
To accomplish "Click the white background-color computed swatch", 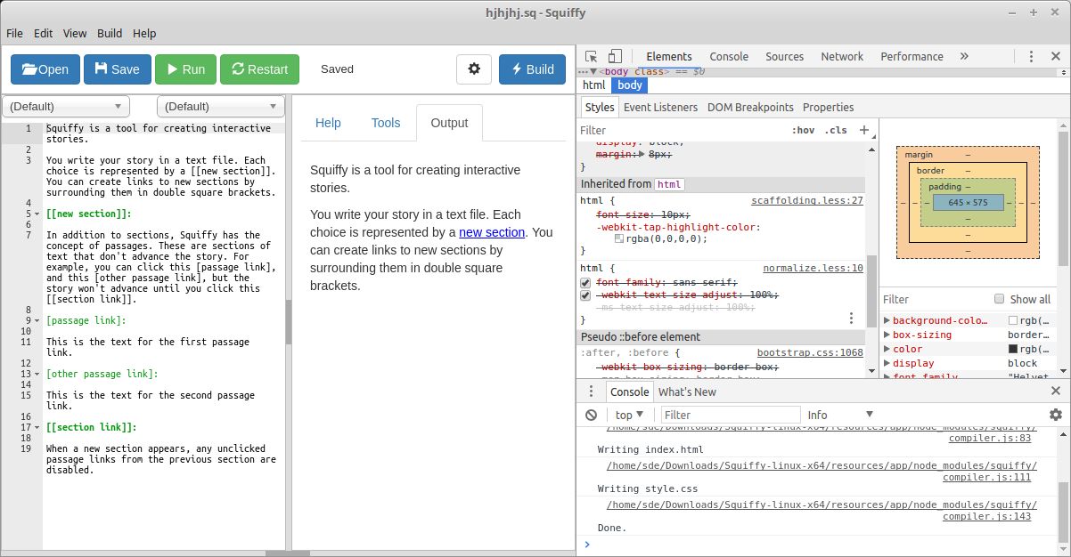I will 1013,320.
